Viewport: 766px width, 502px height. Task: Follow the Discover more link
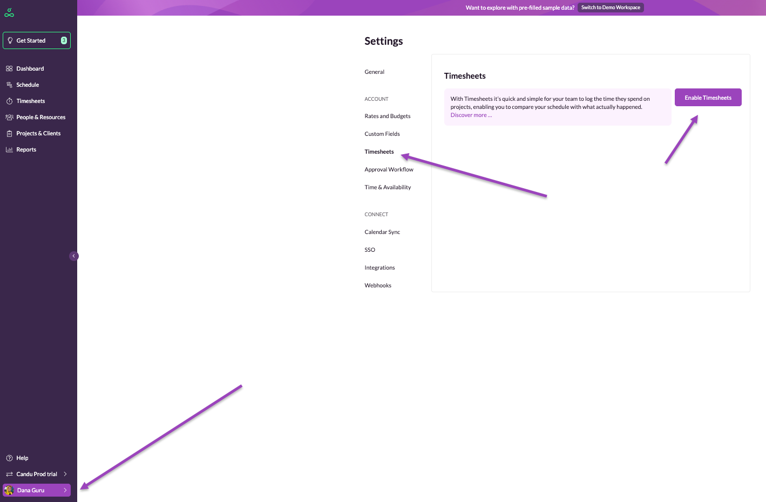coord(471,115)
